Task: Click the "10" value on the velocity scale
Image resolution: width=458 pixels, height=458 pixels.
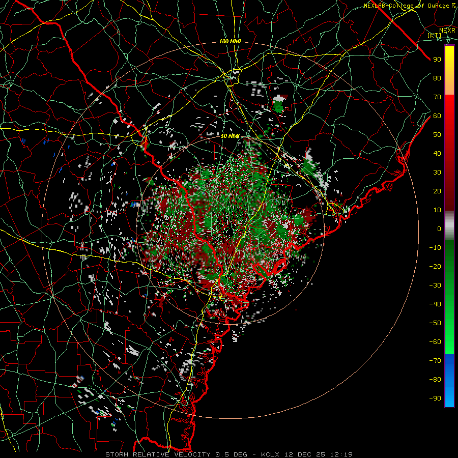Action: click(437, 210)
